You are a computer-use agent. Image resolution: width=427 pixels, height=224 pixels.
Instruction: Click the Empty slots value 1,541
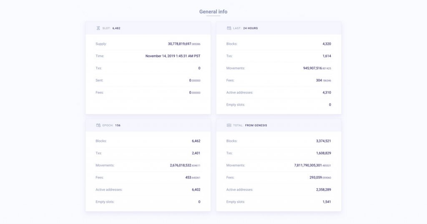(327, 202)
